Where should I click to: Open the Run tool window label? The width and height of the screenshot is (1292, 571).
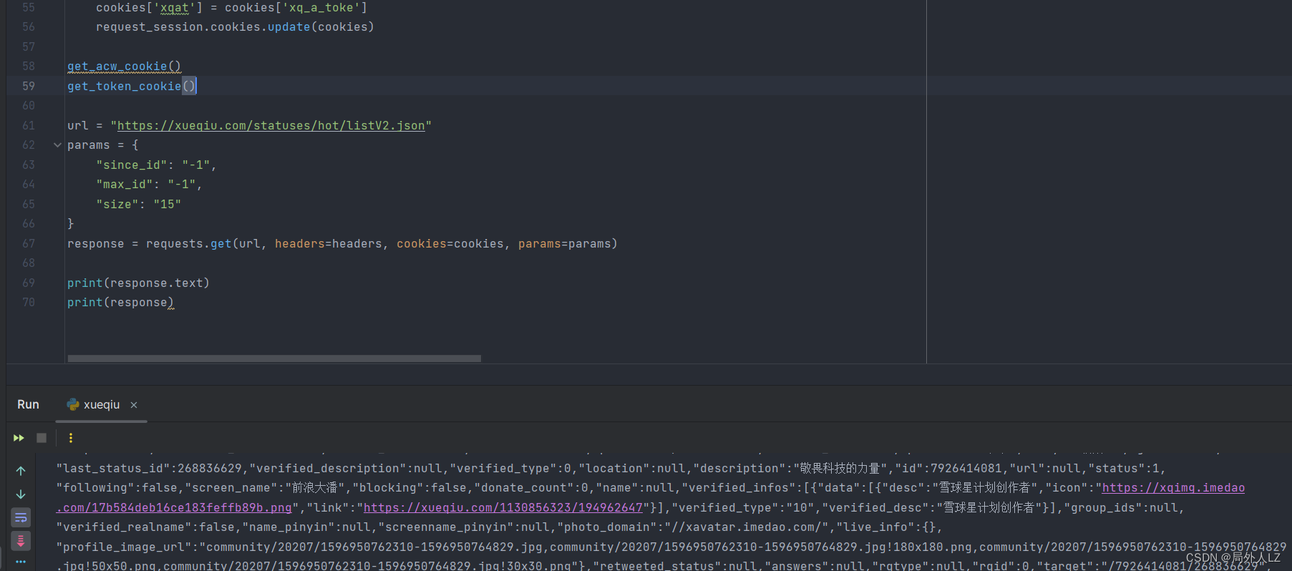(x=28, y=404)
